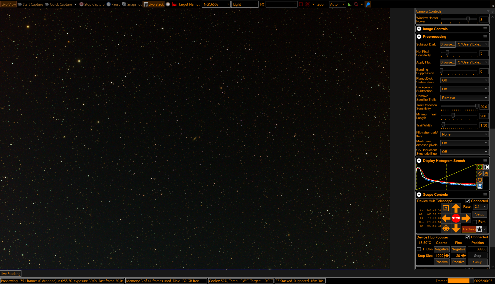
Task: Open the telescope Setup button
Action: click(x=480, y=214)
